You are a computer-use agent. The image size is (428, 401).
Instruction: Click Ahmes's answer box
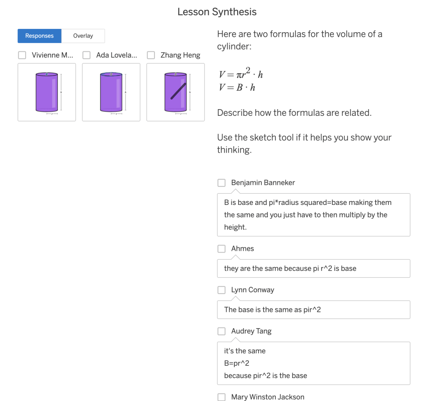tap(313, 268)
